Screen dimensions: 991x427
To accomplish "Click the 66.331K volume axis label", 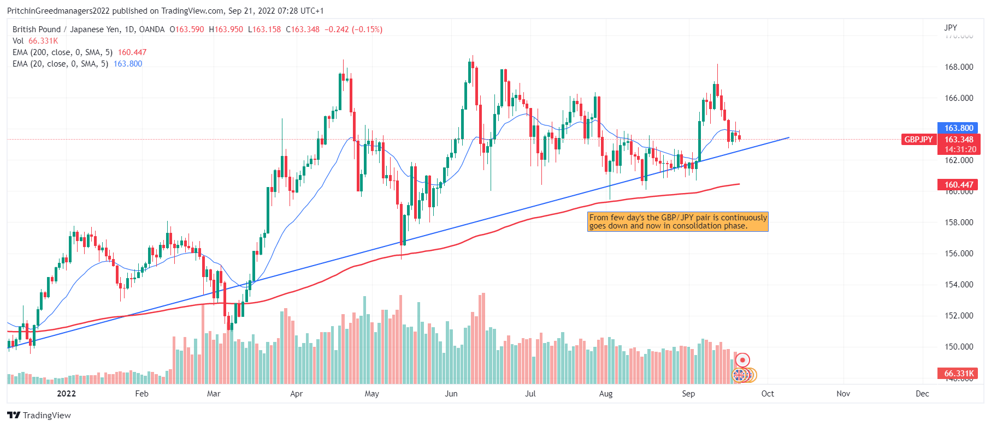I will [x=959, y=374].
